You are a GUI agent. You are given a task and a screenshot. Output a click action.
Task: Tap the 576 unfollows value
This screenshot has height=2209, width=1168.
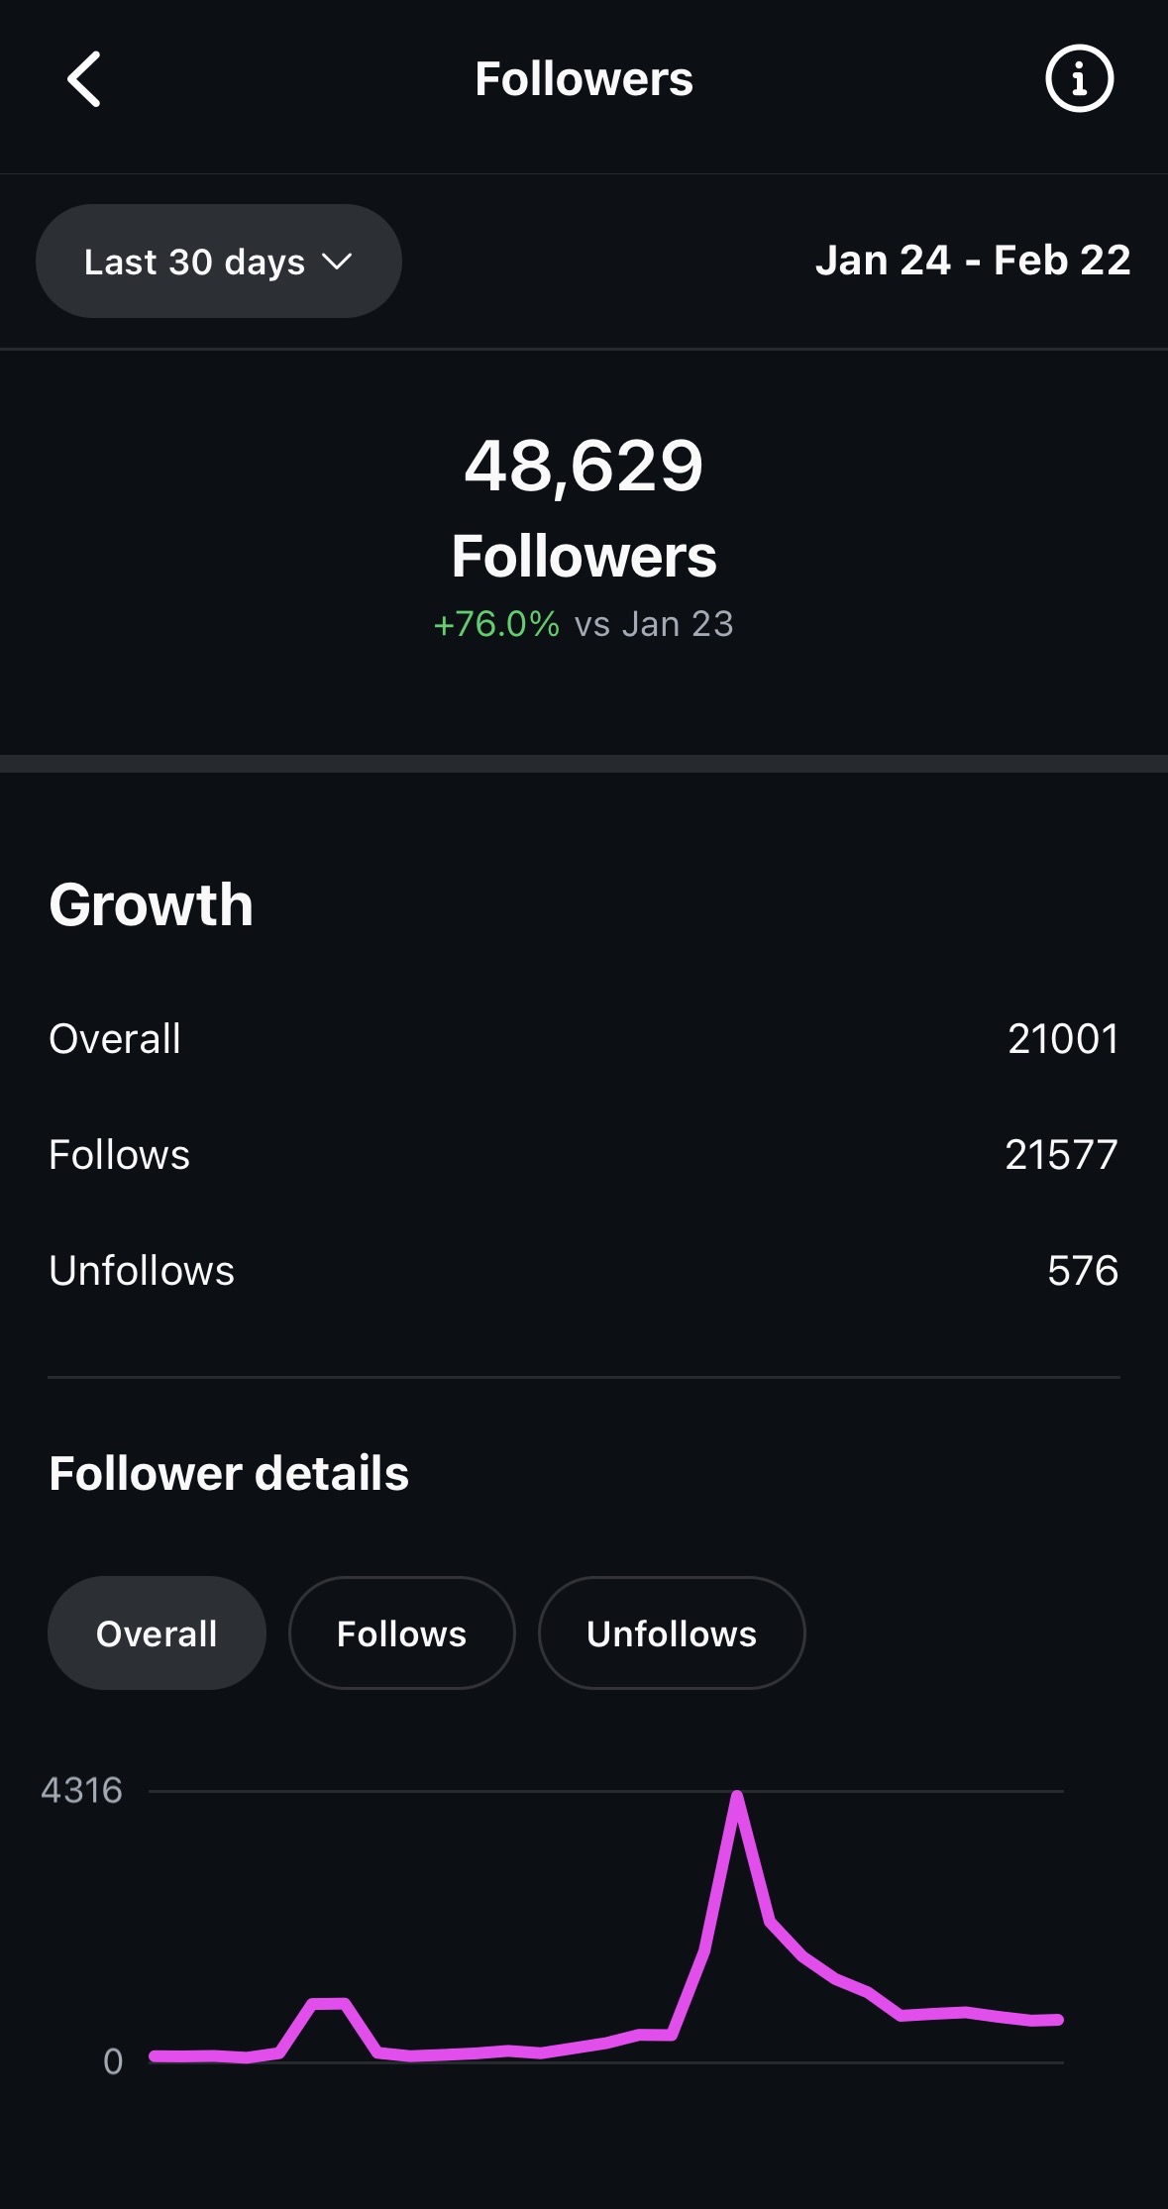[x=1083, y=1271]
